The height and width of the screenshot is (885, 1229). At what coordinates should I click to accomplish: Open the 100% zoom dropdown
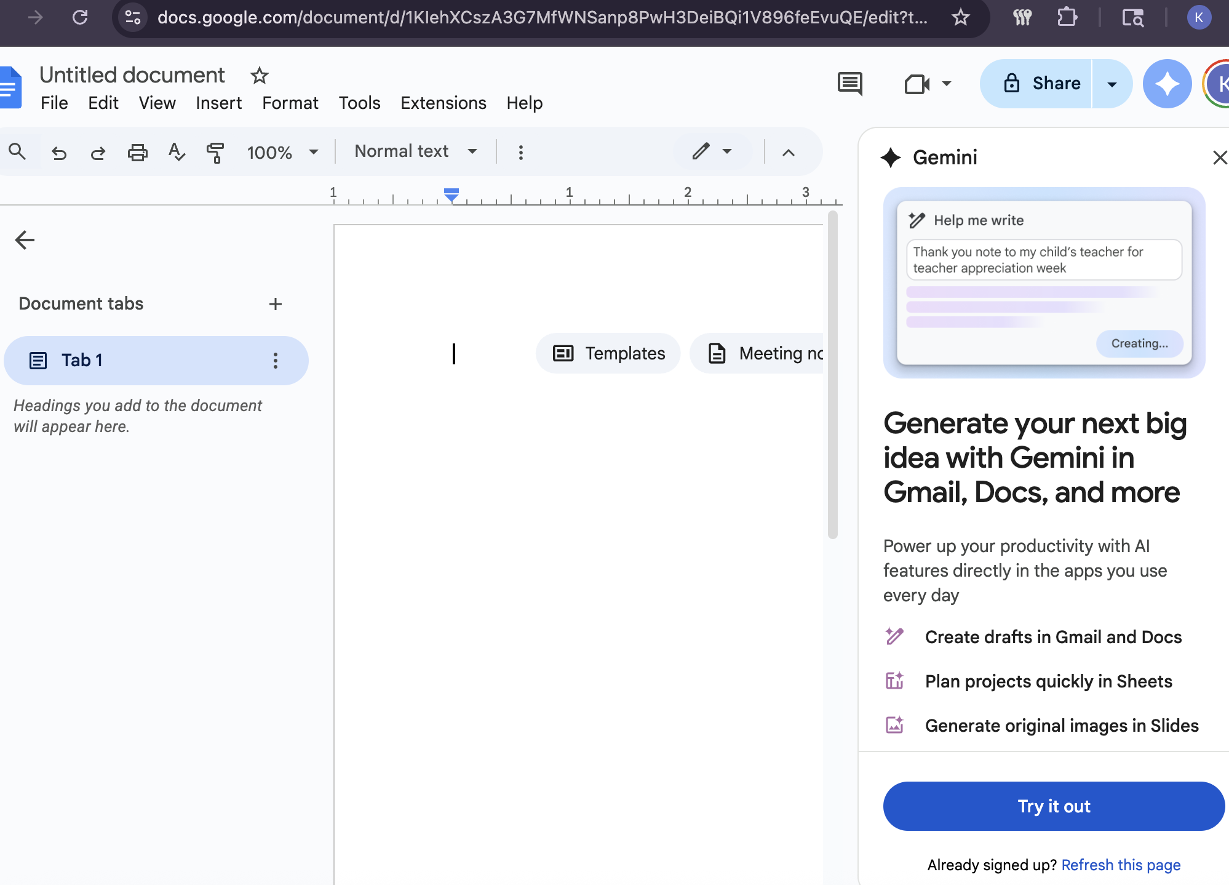(x=282, y=153)
